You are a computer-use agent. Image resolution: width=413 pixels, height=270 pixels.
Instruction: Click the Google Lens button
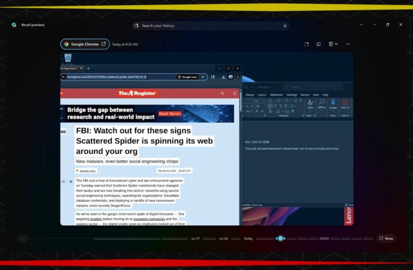[x=188, y=77]
